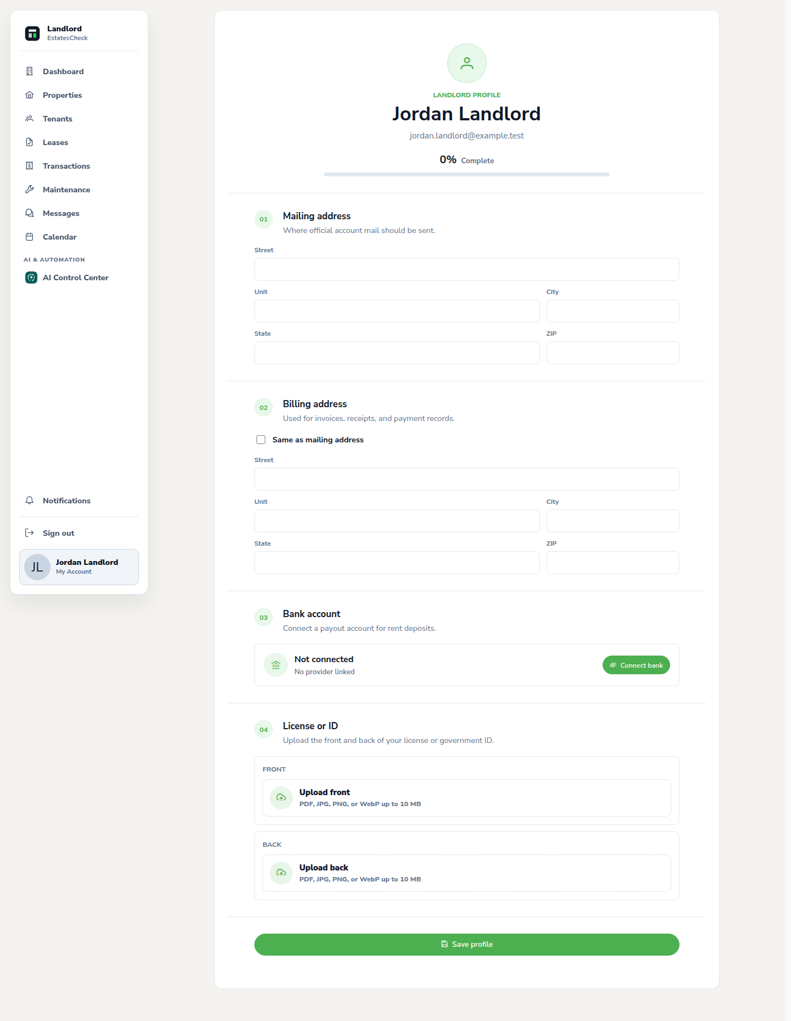Click the Save profile button

(x=467, y=945)
